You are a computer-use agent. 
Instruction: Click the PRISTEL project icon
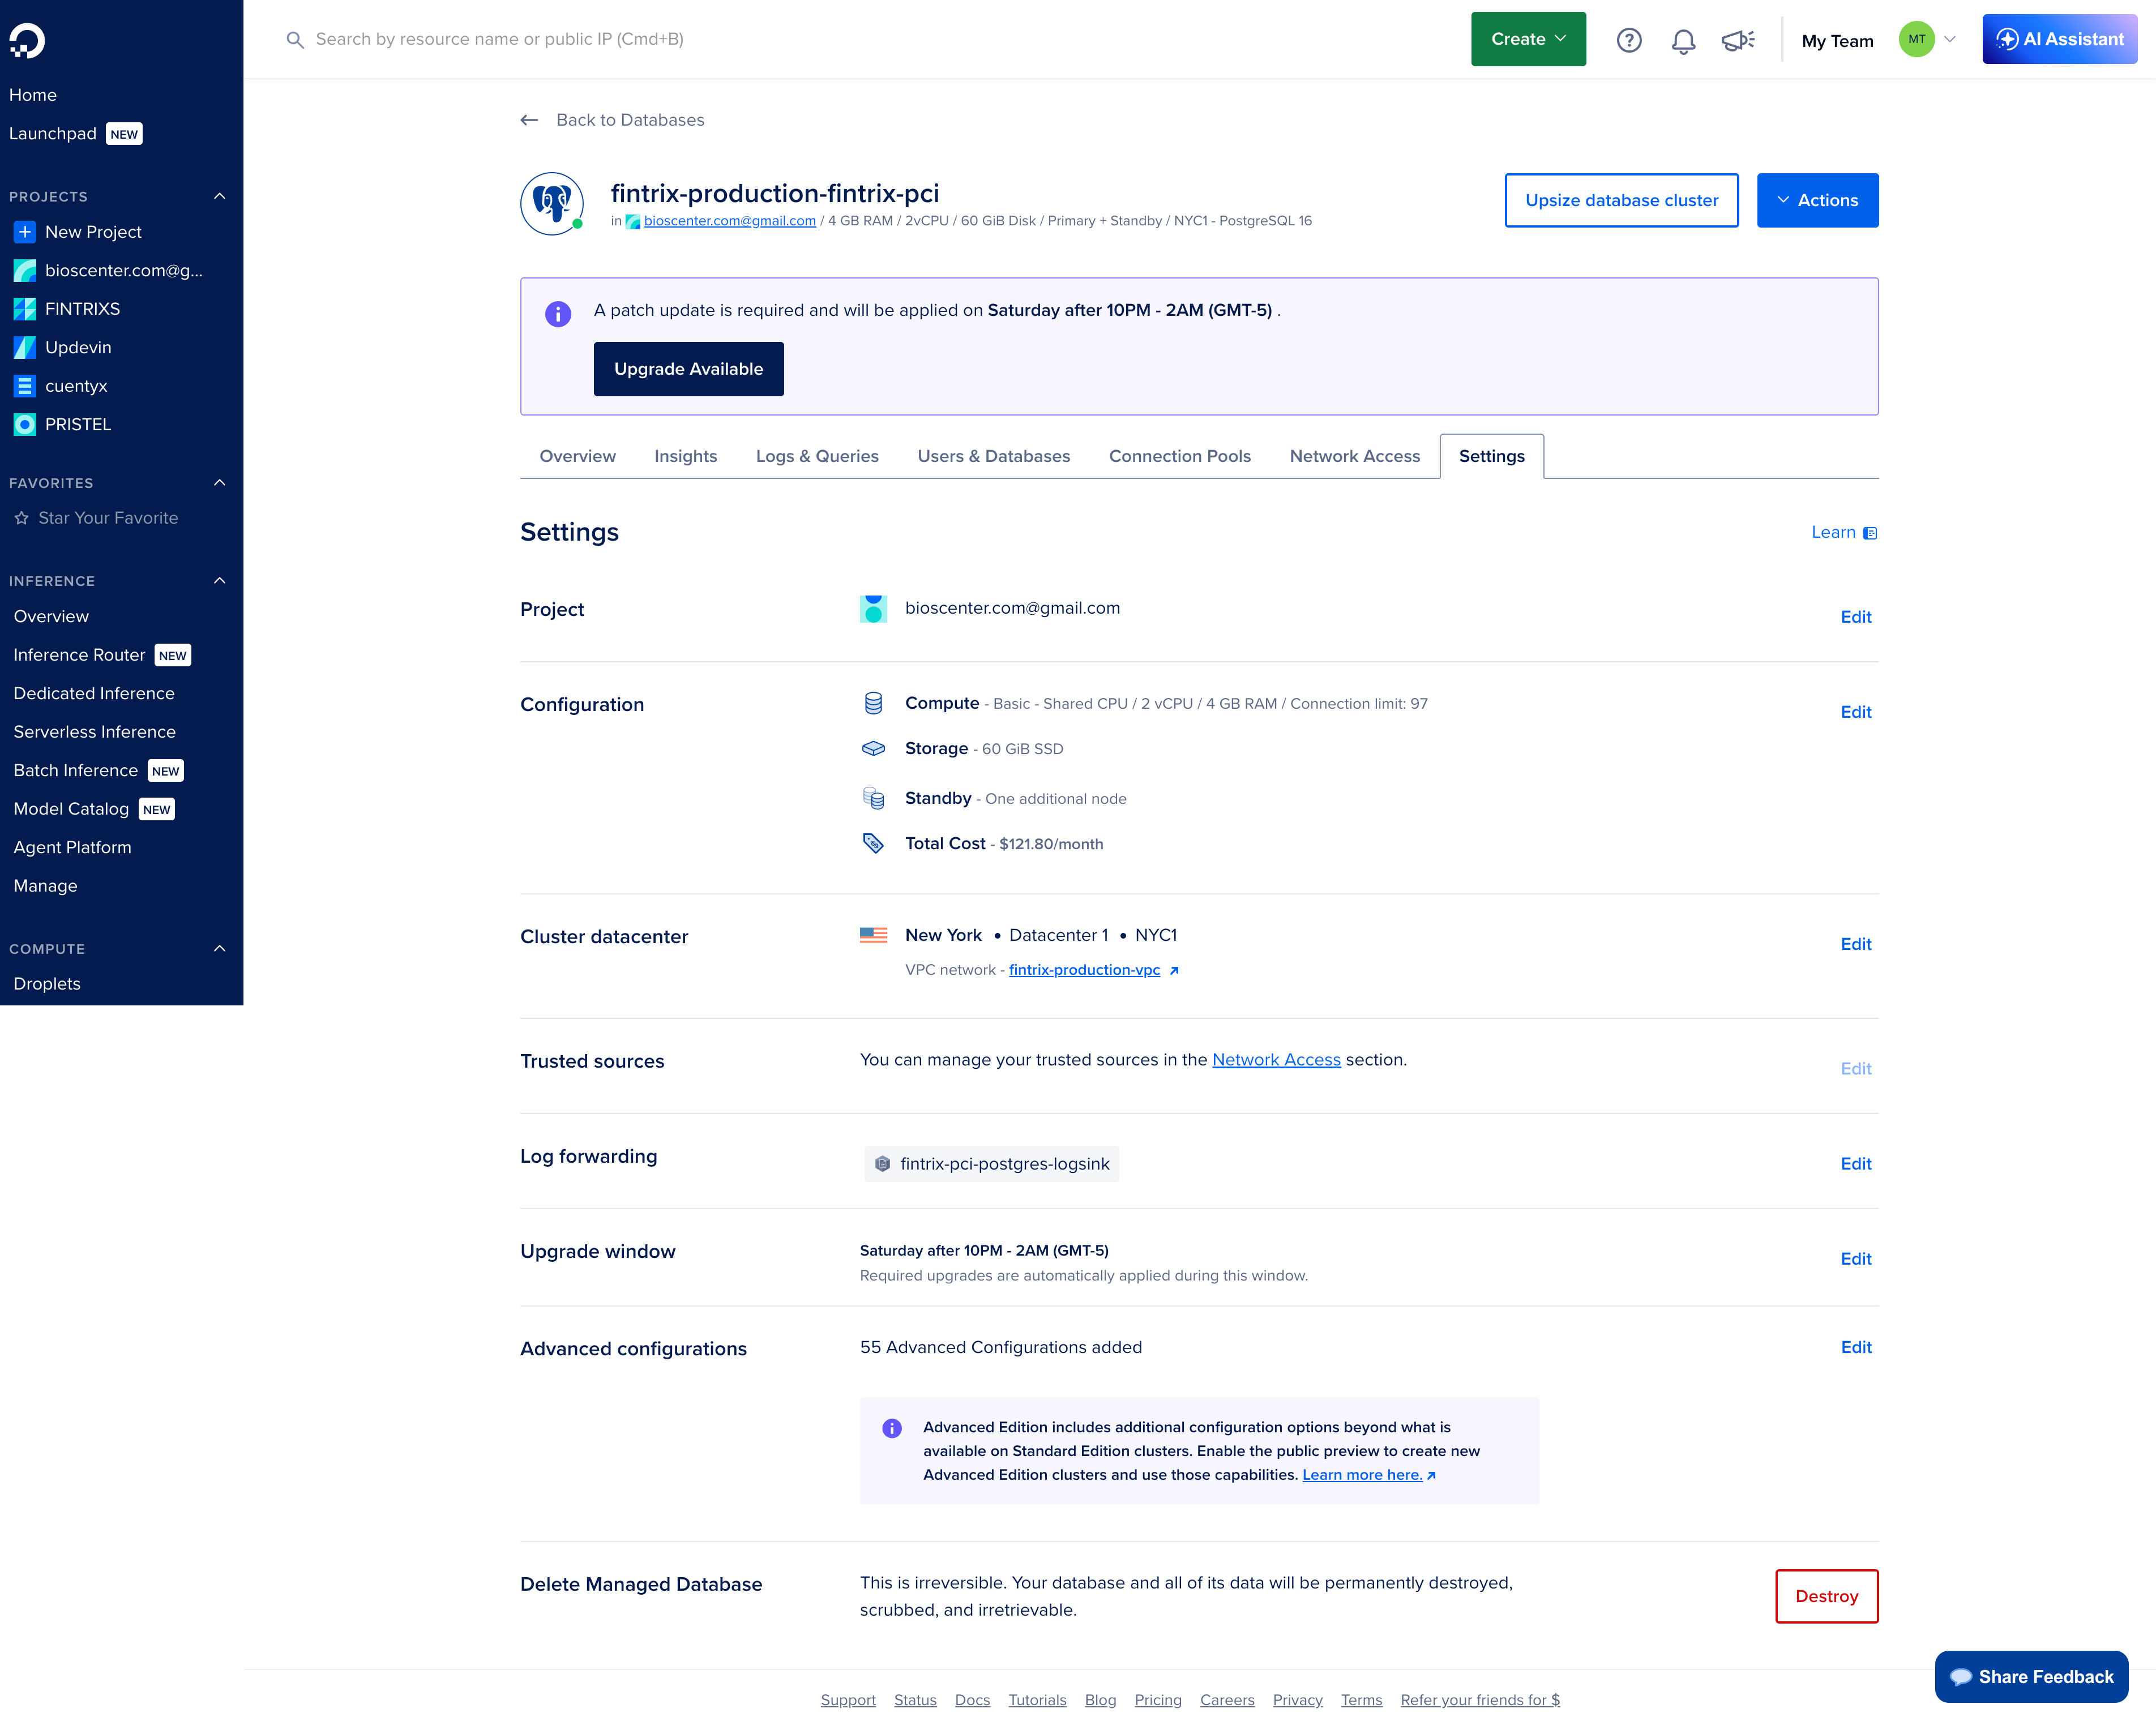[x=25, y=424]
